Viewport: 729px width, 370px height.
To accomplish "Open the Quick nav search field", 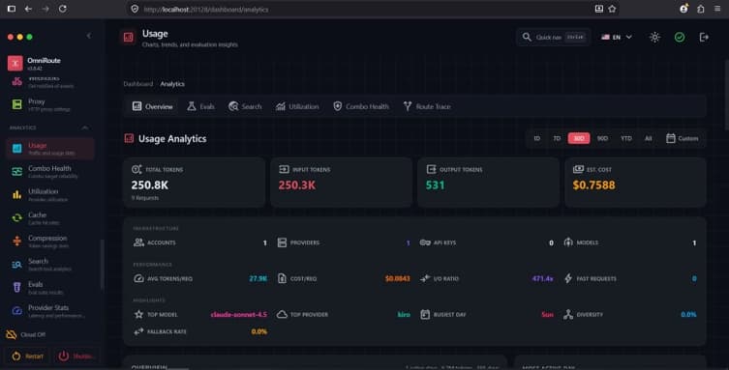I will point(553,37).
